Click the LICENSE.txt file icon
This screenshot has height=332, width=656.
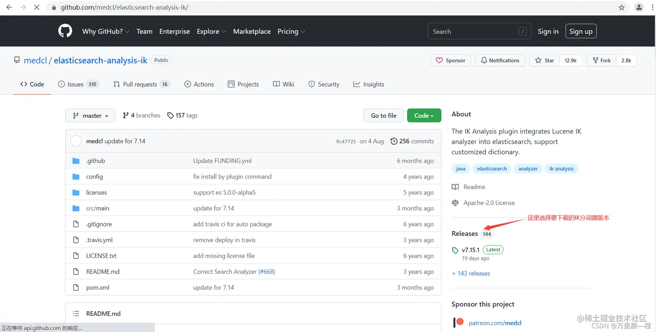point(76,256)
